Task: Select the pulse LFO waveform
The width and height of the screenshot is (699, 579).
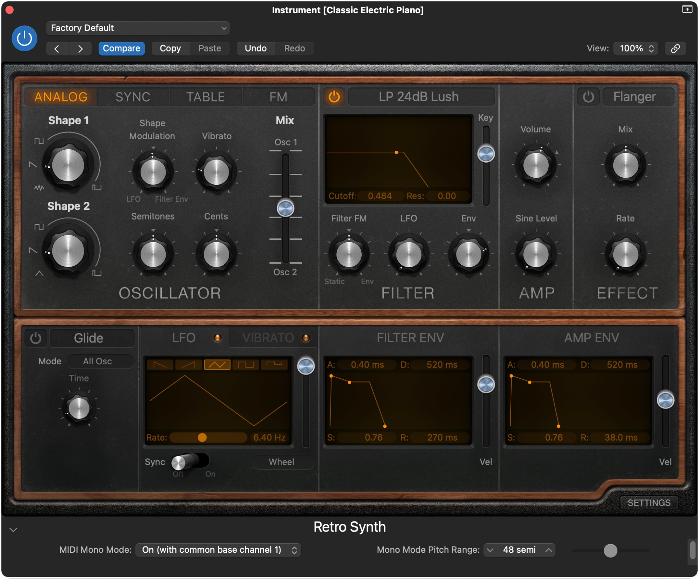Action: coord(274,365)
